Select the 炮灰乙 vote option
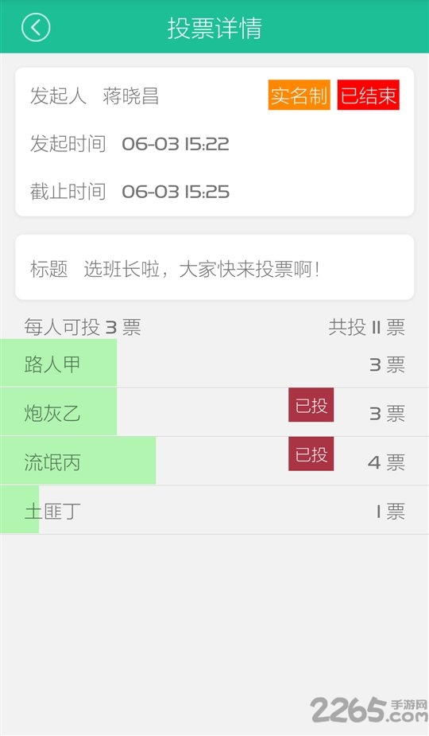The height and width of the screenshot is (736, 429). [214, 412]
